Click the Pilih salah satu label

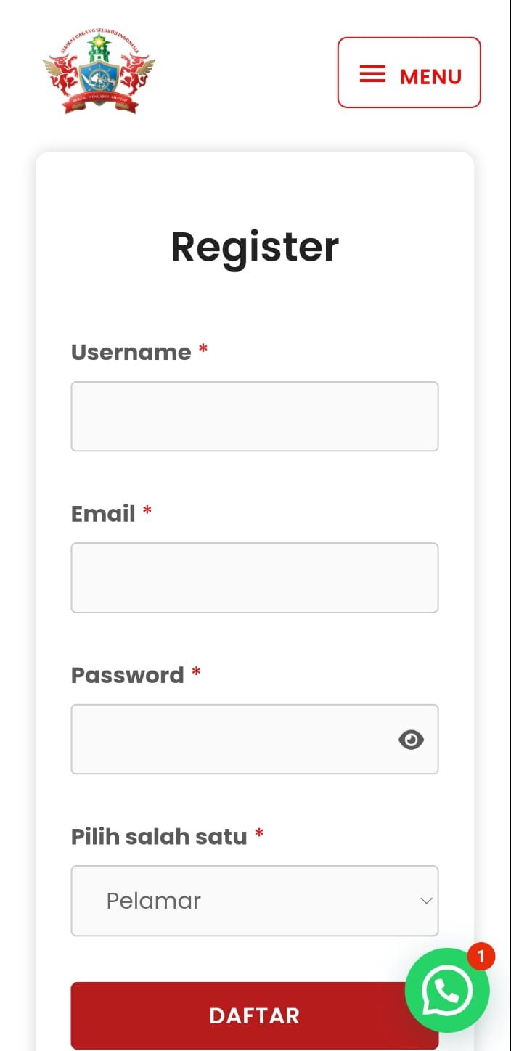click(x=159, y=837)
